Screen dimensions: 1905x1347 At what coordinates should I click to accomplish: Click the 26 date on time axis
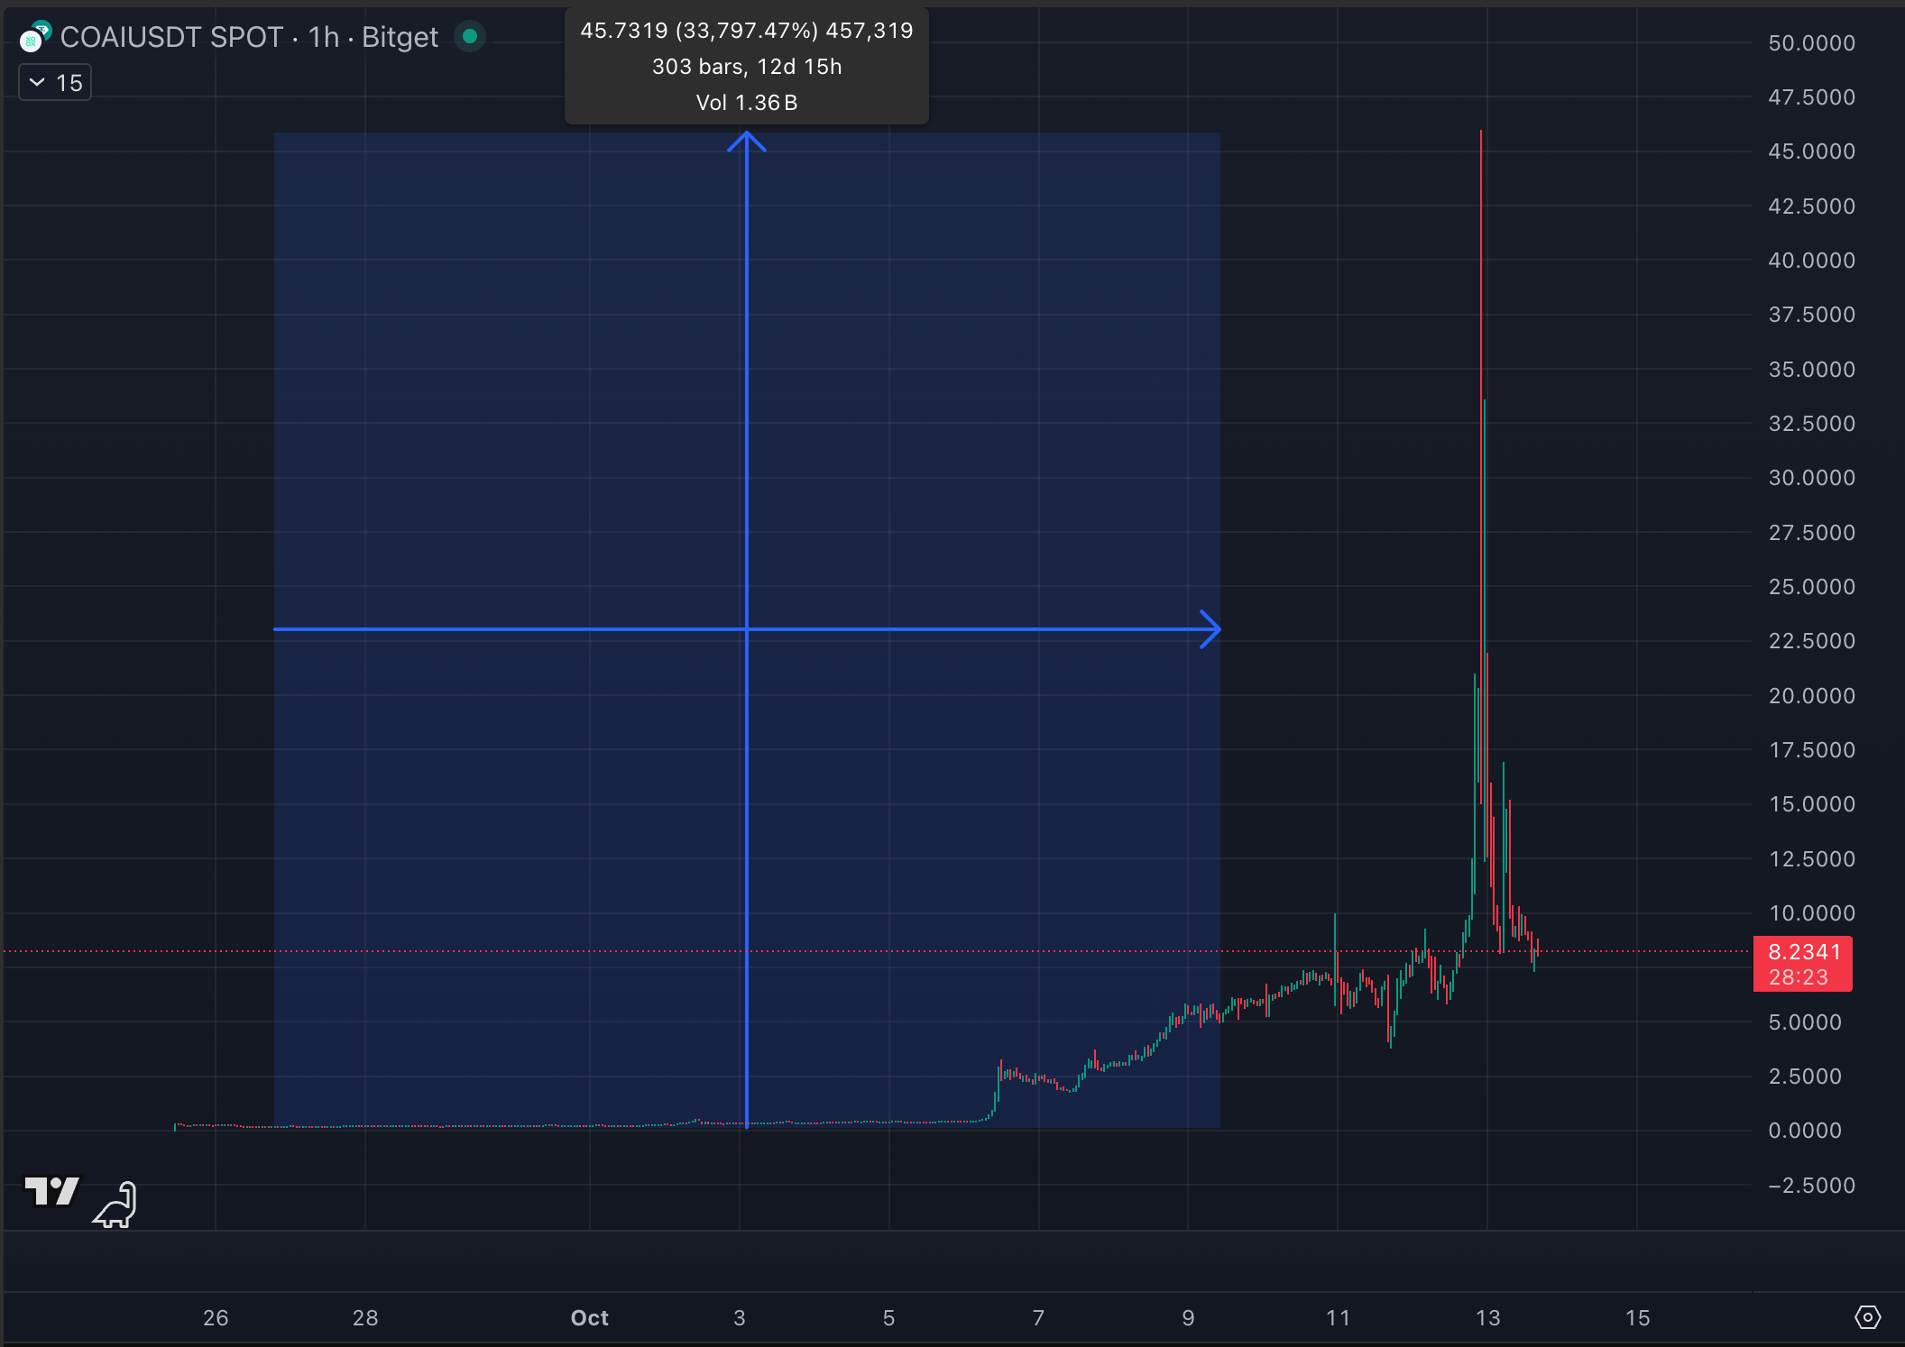(x=216, y=1318)
